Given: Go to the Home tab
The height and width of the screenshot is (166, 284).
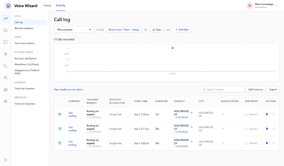Looking at the screenshot, I should [47, 6].
